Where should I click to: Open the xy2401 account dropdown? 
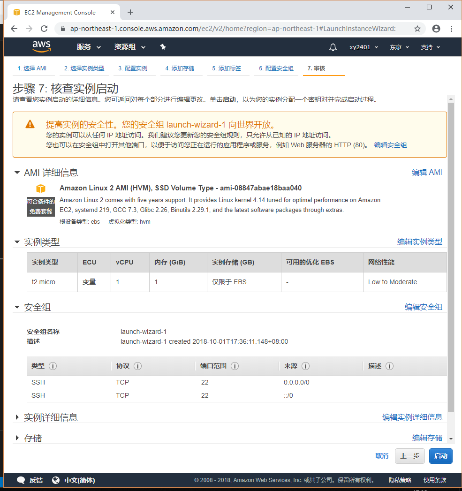(x=364, y=47)
